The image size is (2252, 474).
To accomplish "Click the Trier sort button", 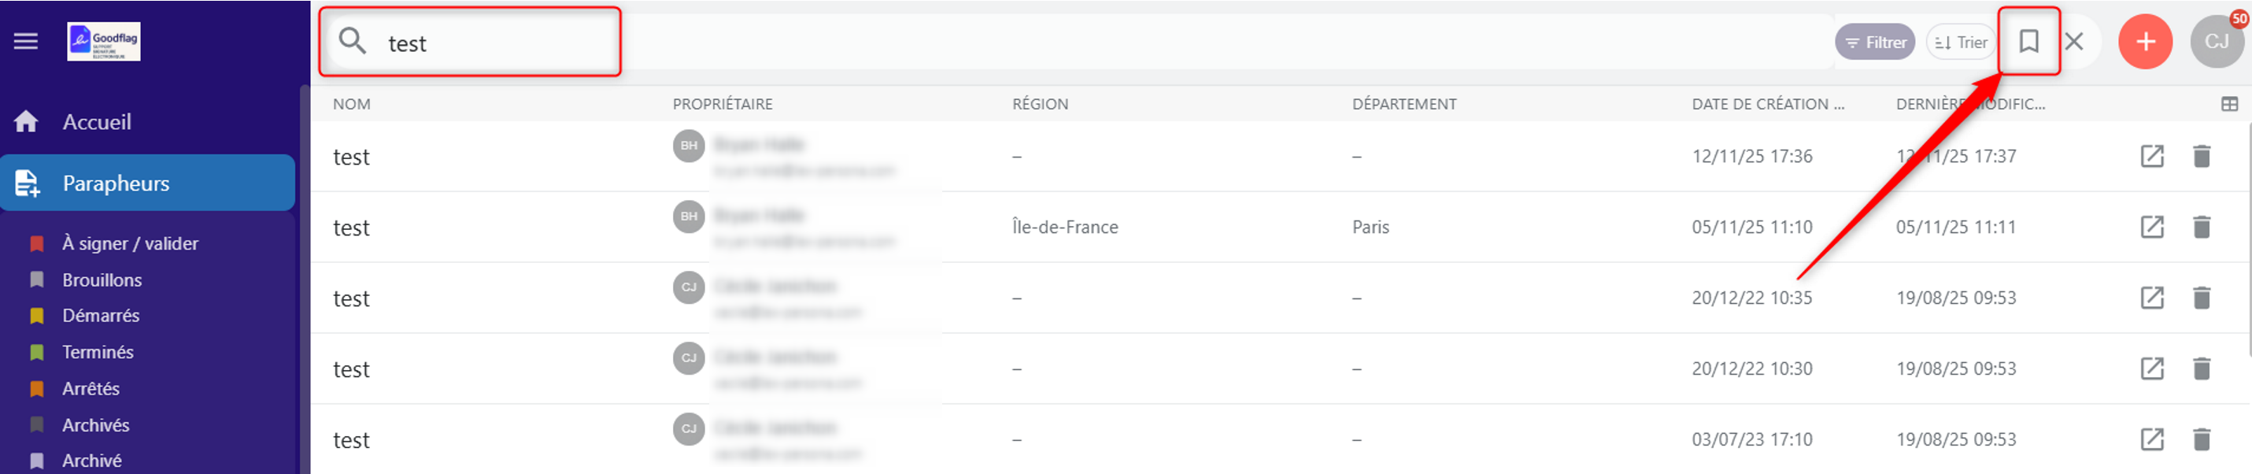I will click(x=1960, y=42).
